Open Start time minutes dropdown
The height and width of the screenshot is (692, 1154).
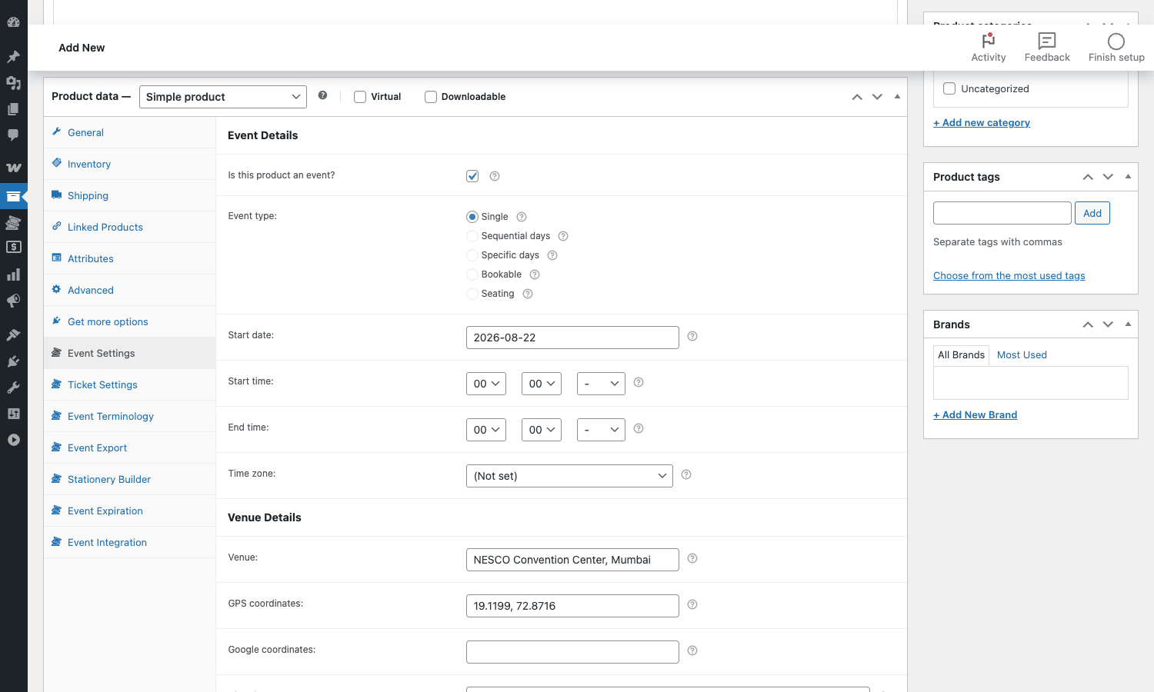[542, 384]
